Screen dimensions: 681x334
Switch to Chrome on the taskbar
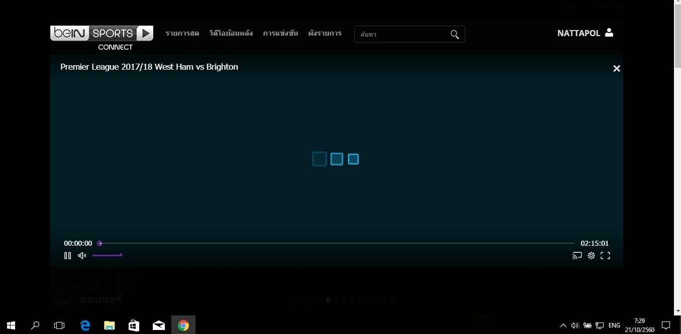coord(183,325)
